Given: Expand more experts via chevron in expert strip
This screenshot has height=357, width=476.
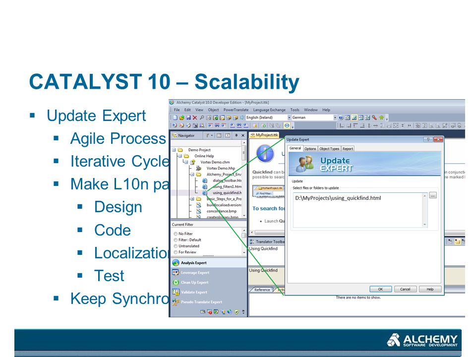Looking at the screenshot, I should [x=243, y=312].
